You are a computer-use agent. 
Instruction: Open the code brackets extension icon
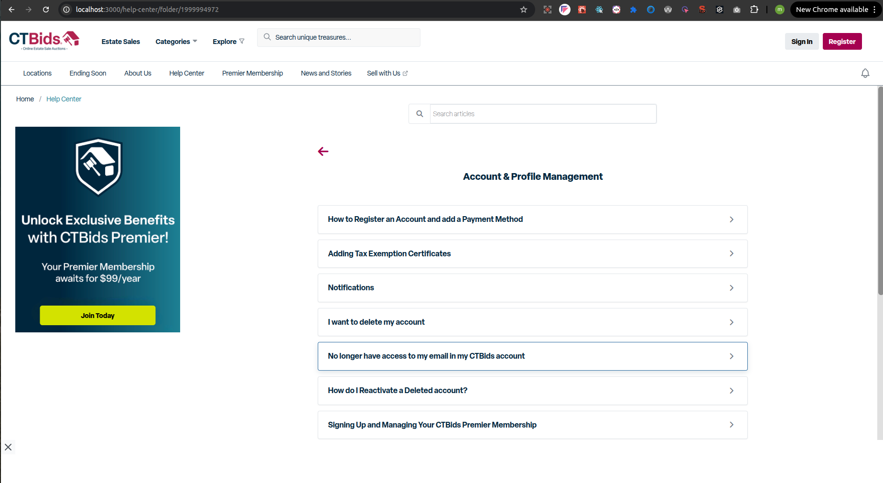pos(616,10)
